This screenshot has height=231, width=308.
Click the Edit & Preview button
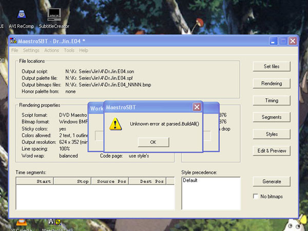272,151
